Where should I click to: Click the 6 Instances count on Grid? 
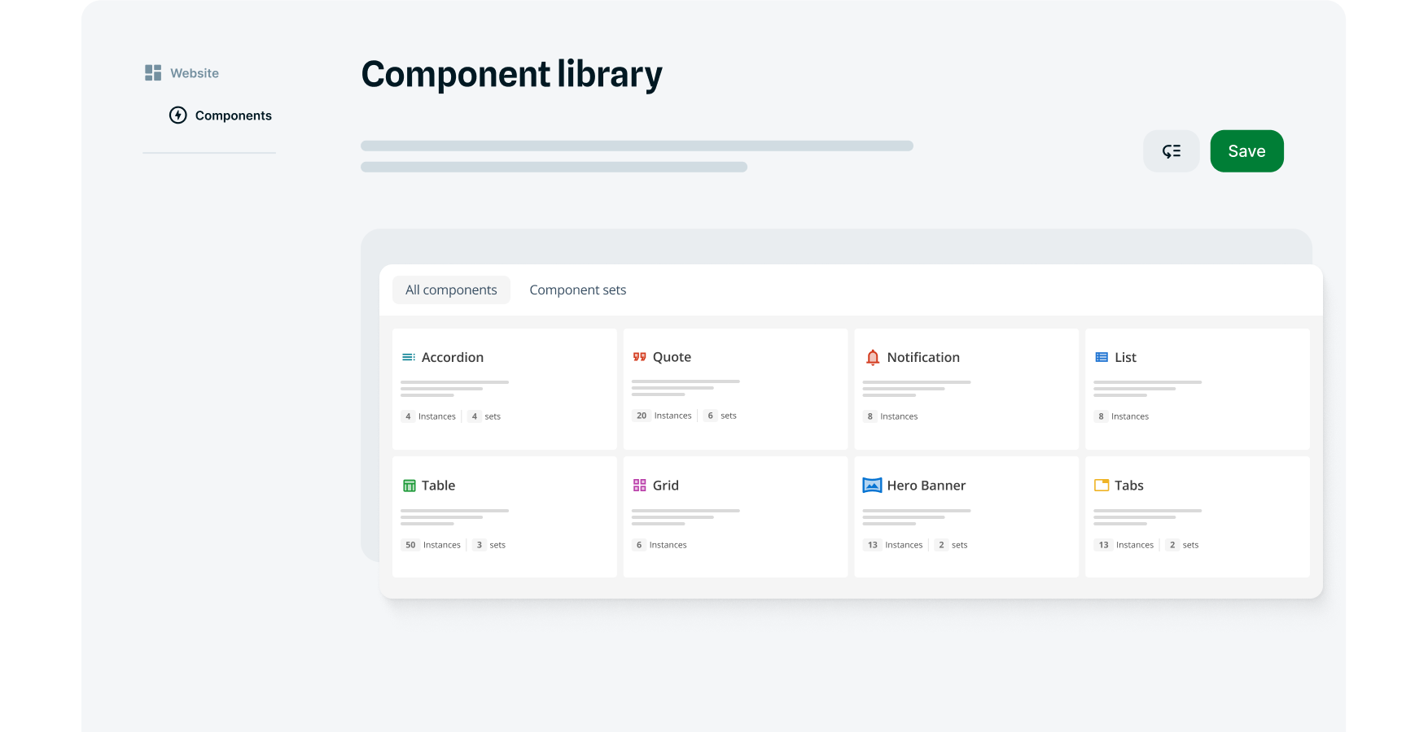point(659,545)
